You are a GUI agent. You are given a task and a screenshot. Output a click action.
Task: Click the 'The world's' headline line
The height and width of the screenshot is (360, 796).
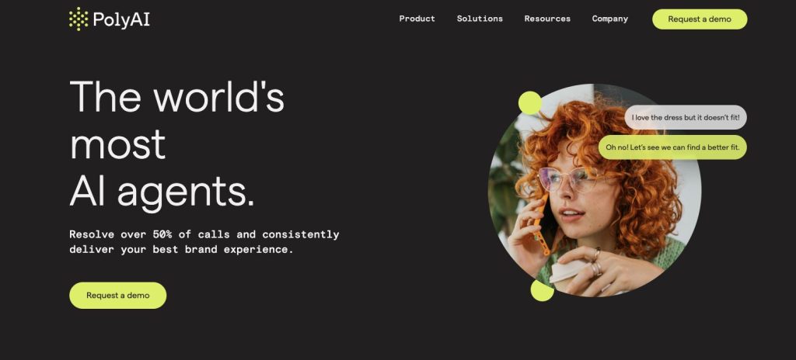(x=177, y=96)
